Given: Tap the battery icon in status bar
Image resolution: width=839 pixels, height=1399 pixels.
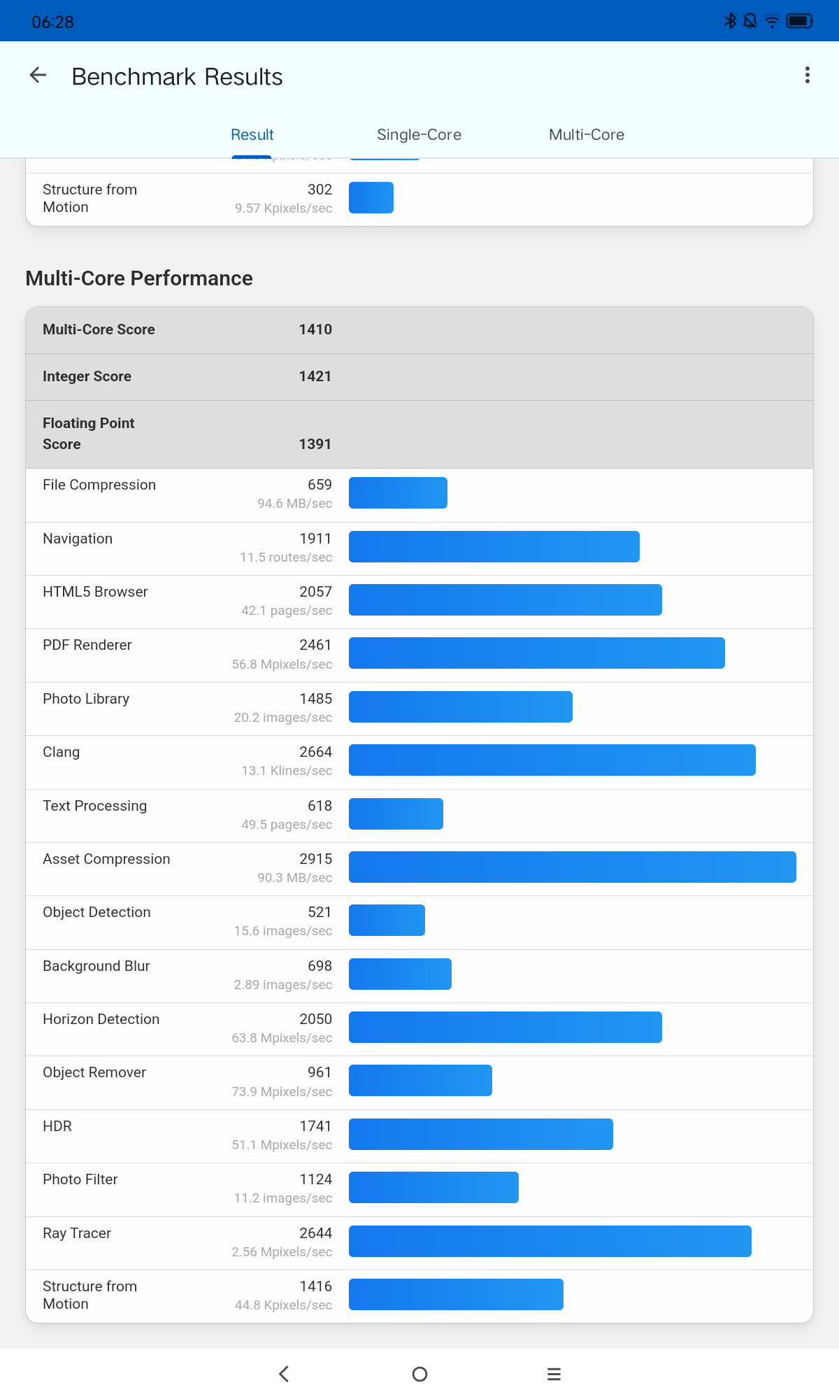Looking at the screenshot, I should (x=799, y=21).
